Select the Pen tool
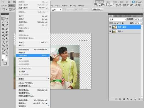 tap(3, 42)
